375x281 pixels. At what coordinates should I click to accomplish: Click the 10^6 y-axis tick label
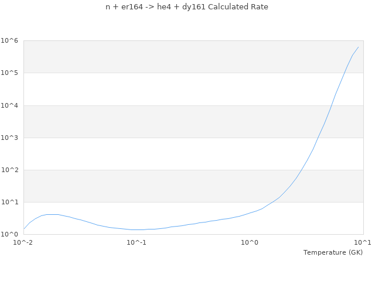(x=10, y=40)
